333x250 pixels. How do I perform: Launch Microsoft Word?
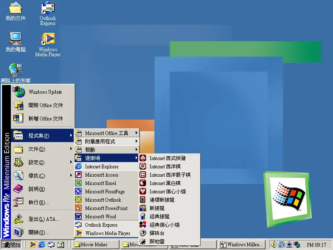(107, 216)
